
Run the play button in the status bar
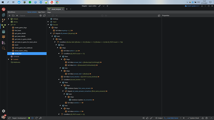[x=33, y=118]
